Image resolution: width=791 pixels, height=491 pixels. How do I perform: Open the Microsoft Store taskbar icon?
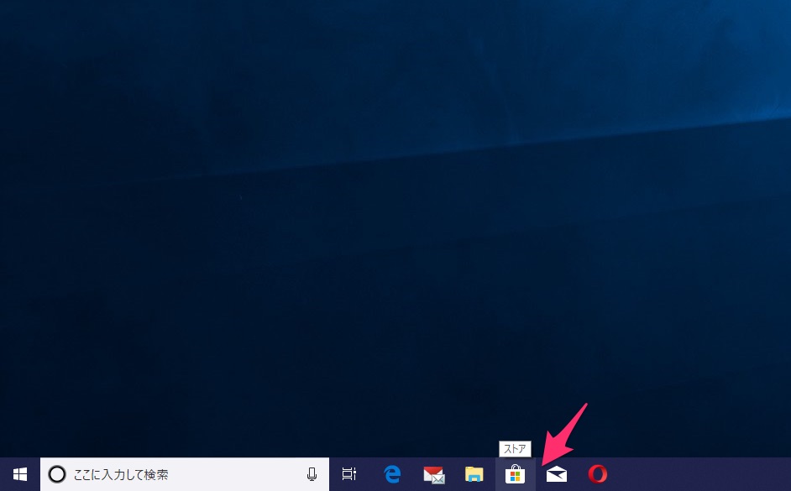click(x=515, y=474)
